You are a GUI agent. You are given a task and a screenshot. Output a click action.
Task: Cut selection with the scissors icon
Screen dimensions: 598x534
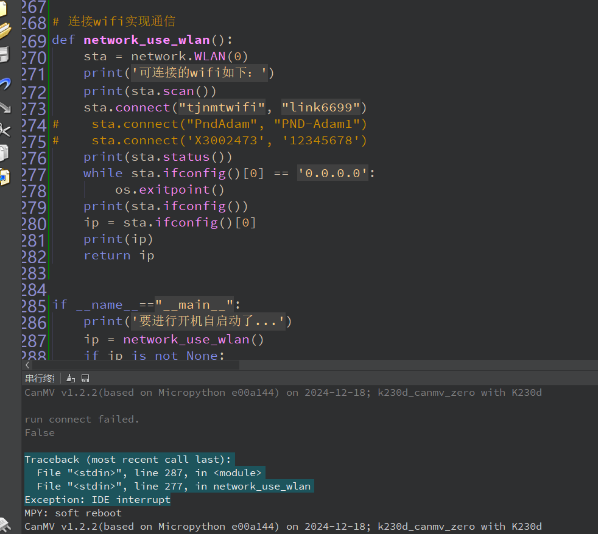tap(4, 130)
